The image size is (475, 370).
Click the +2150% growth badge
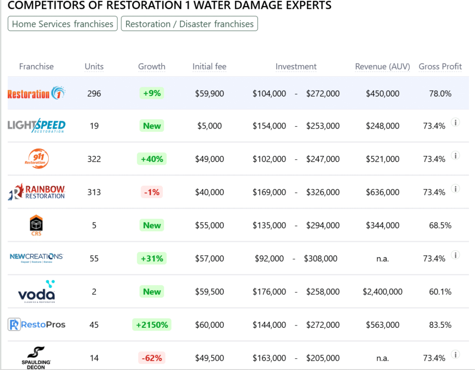[x=152, y=325]
